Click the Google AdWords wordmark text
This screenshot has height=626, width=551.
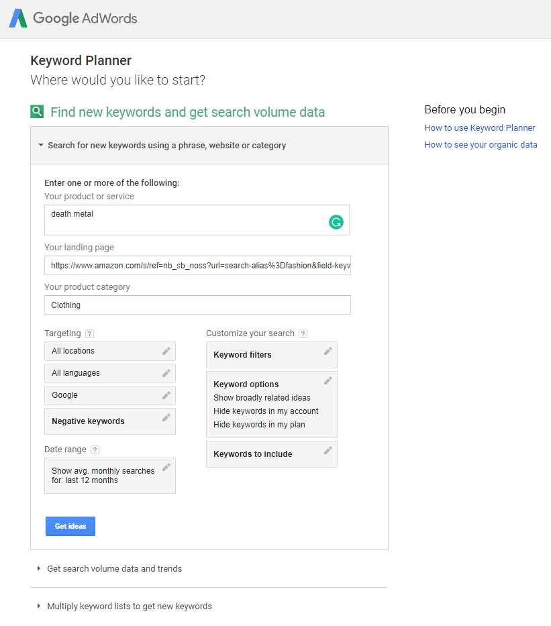[85, 18]
